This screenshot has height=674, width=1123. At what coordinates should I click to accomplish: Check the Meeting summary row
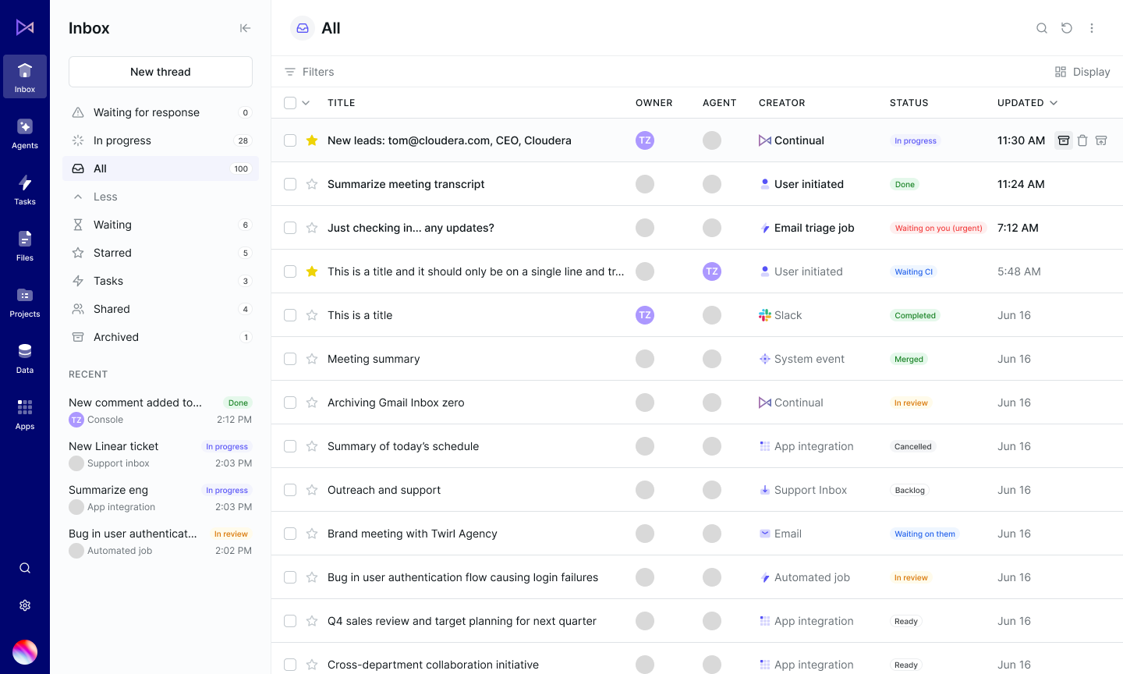point(290,359)
